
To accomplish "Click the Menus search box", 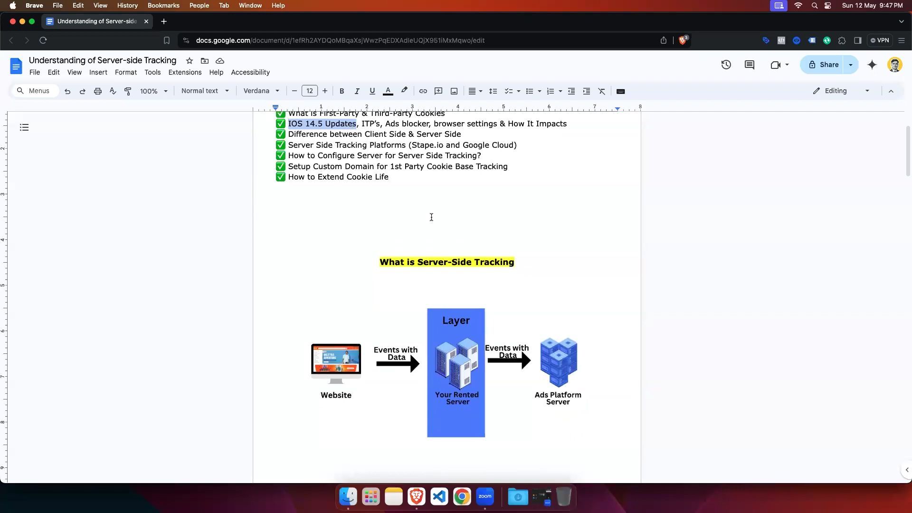I will point(36,91).
